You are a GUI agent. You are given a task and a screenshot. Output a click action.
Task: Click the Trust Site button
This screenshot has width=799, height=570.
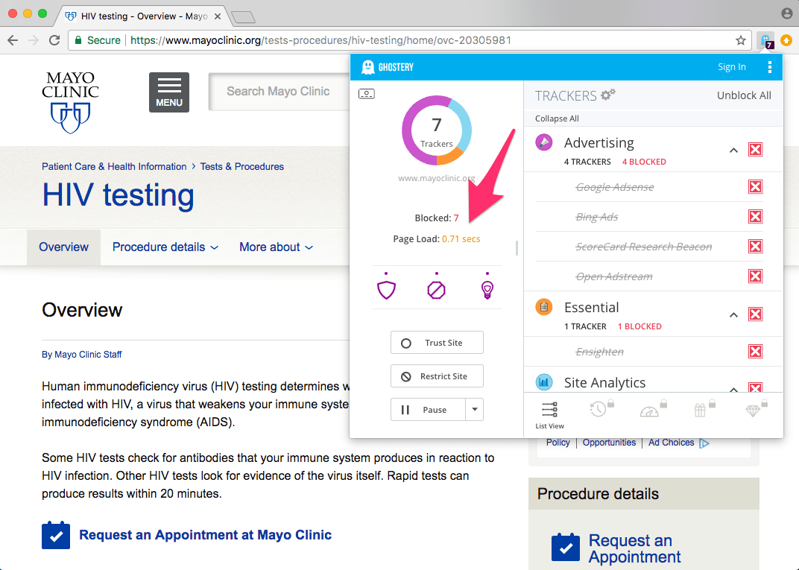(437, 343)
